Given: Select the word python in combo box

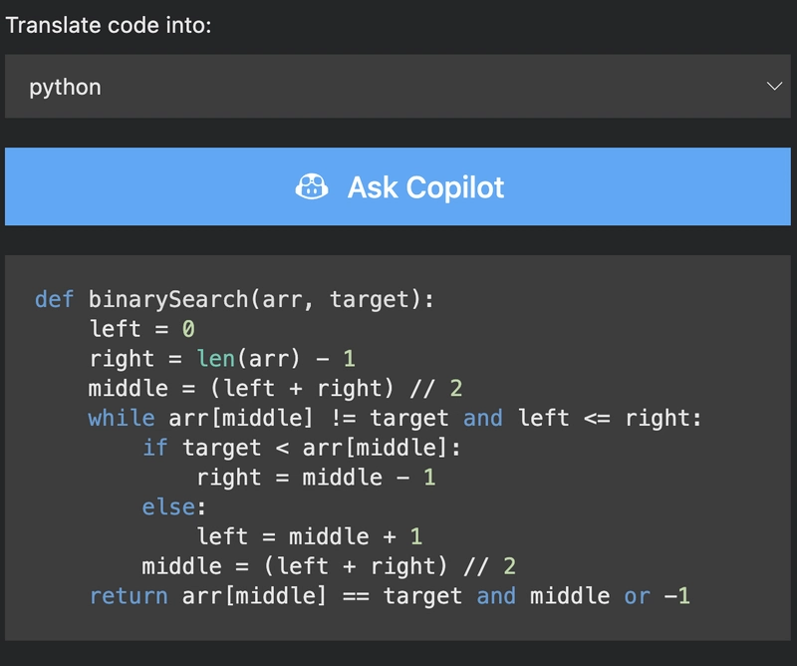Looking at the screenshot, I should [x=65, y=88].
